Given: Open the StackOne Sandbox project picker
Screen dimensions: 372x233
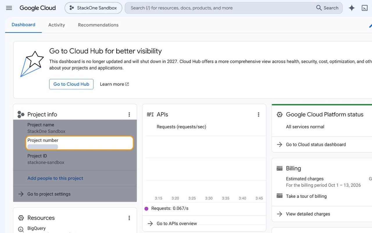Looking at the screenshot, I should pos(93,8).
